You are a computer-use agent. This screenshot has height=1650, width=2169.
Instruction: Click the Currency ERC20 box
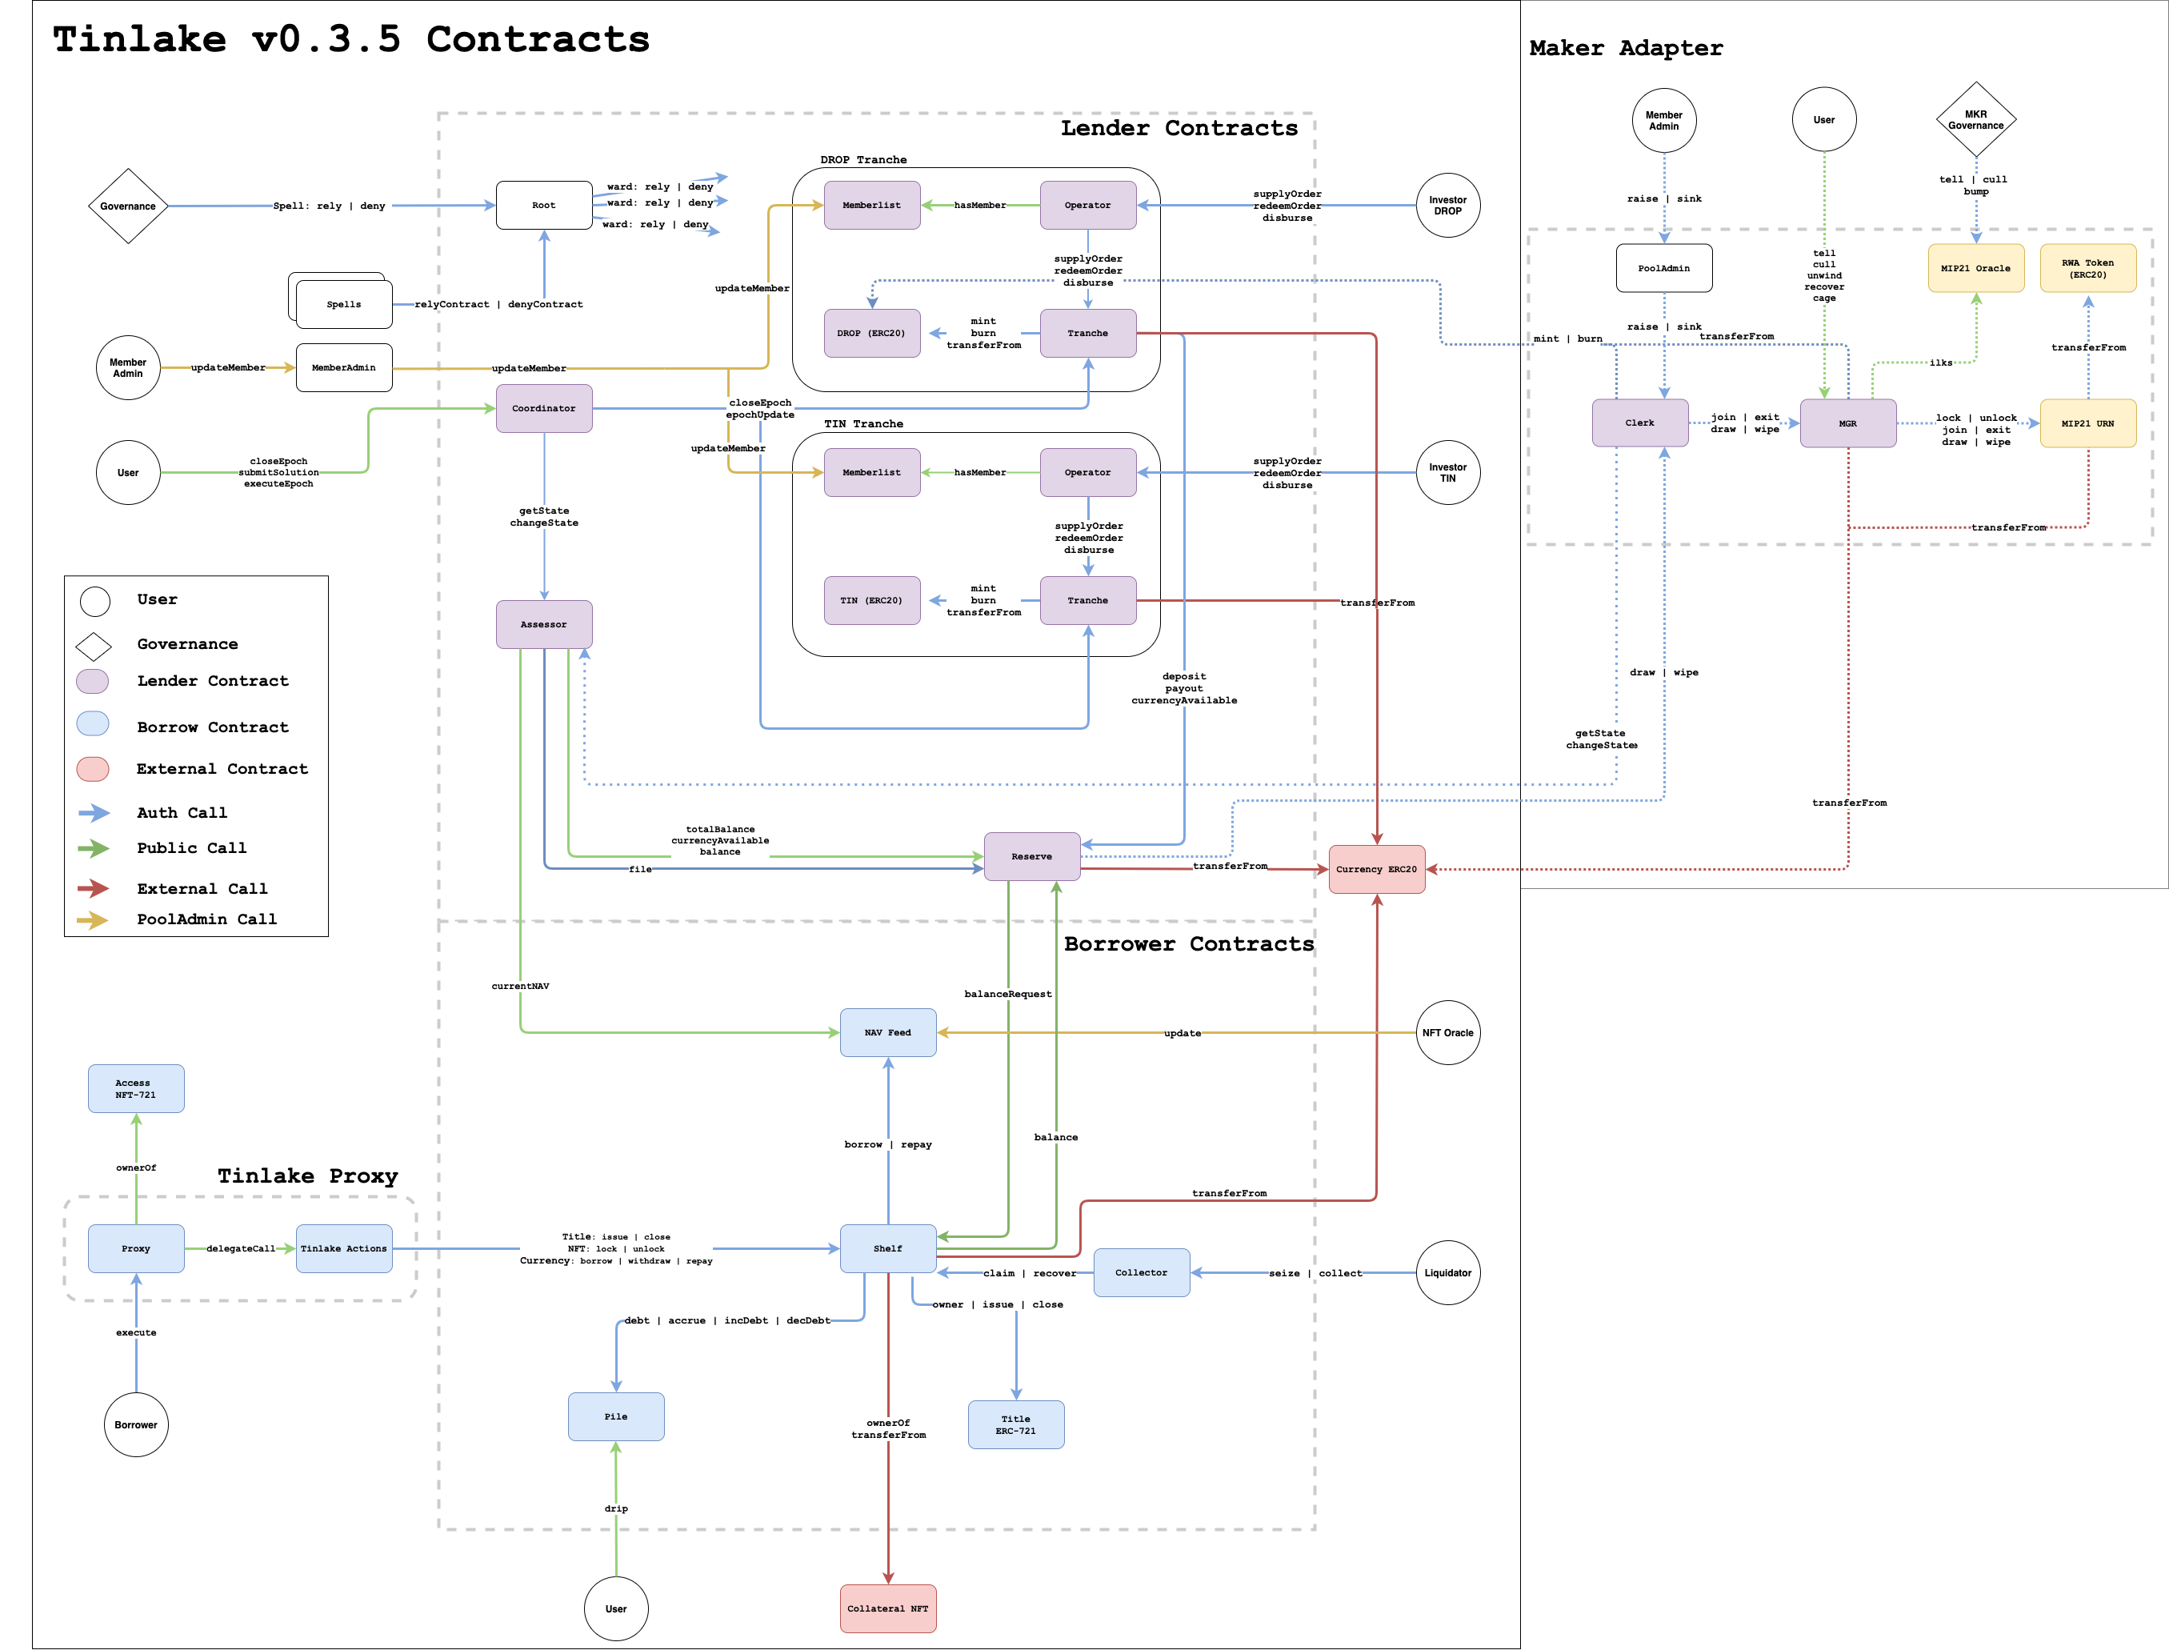(x=1375, y=868)
